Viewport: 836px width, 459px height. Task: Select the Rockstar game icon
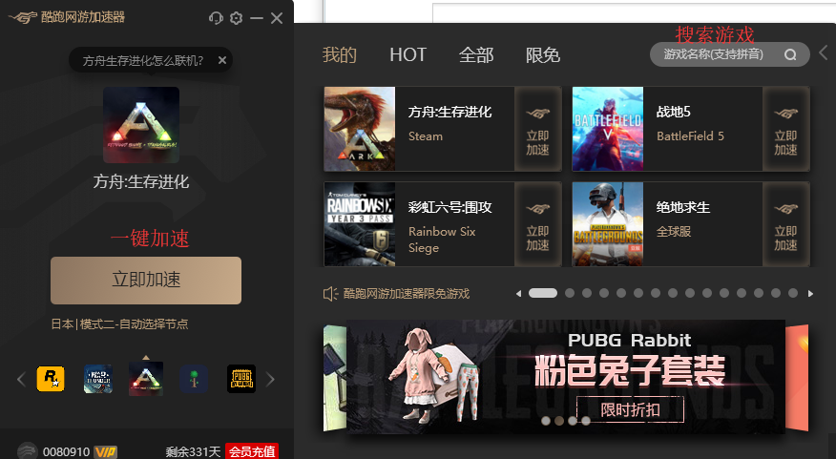[51, 379]
